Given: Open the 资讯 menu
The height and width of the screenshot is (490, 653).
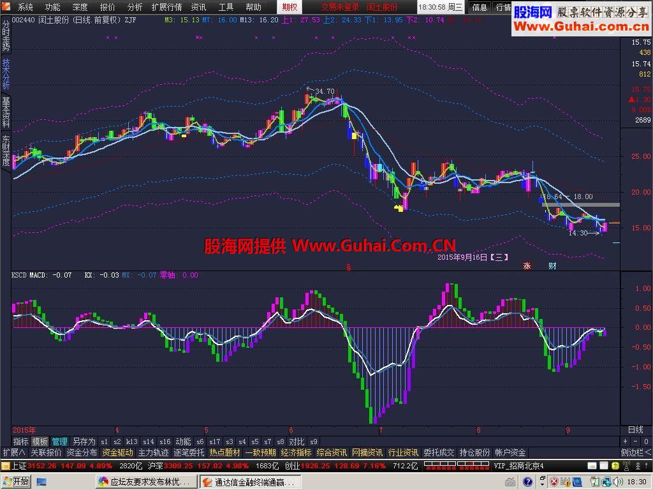Looking at the screenshot, I should pyautogui.click(x=198, y=7).
